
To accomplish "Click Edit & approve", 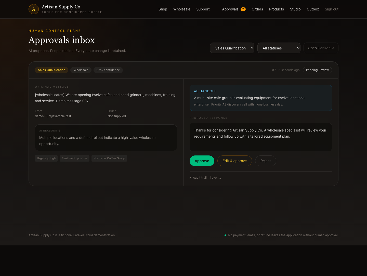I will [235, 161].
